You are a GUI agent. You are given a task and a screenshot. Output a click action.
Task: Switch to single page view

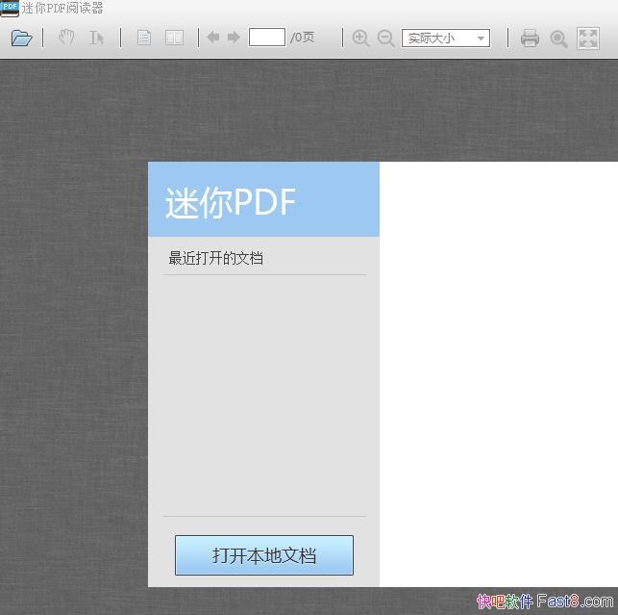(144, 38)
